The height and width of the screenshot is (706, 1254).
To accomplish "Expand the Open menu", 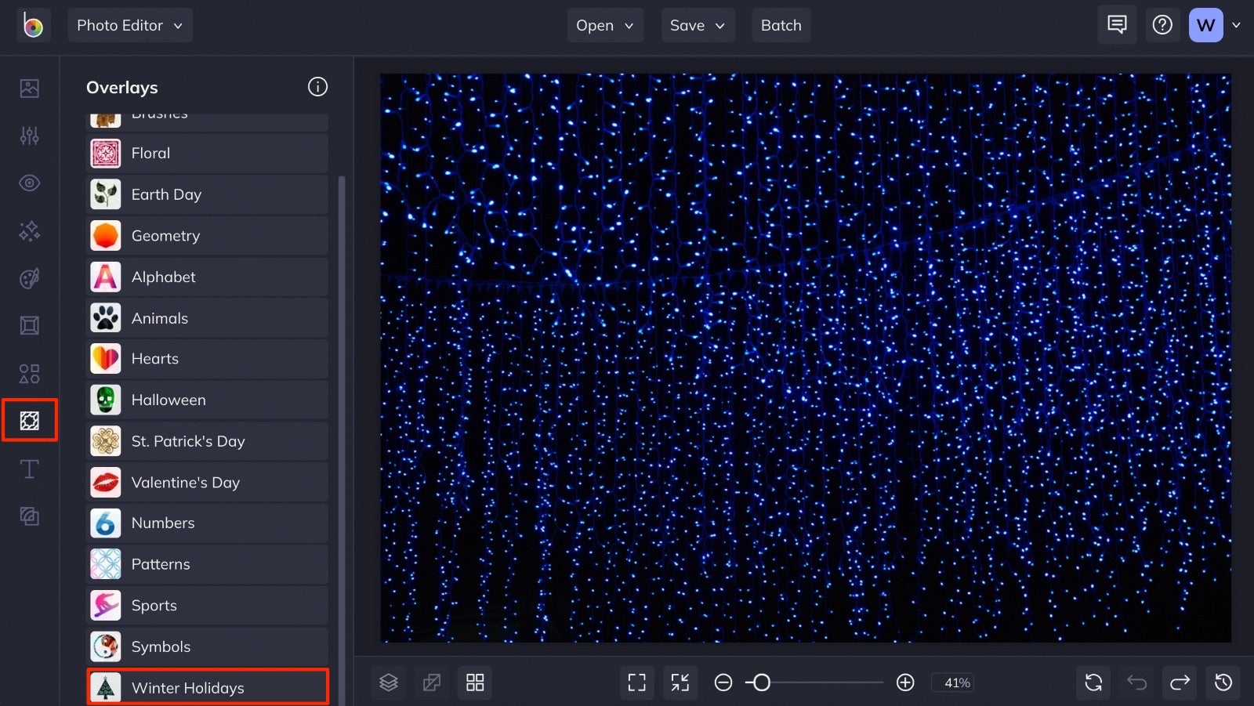I will 604,24.
